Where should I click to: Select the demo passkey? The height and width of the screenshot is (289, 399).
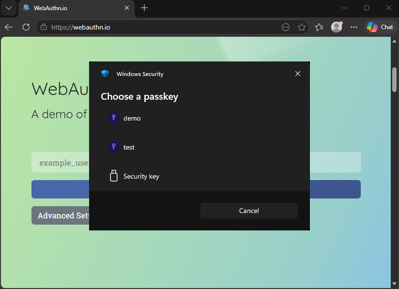(199, 118)
